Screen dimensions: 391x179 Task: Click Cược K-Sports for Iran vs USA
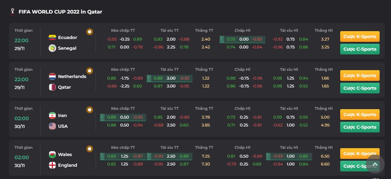pyautogui.click(x=360, y=115)
